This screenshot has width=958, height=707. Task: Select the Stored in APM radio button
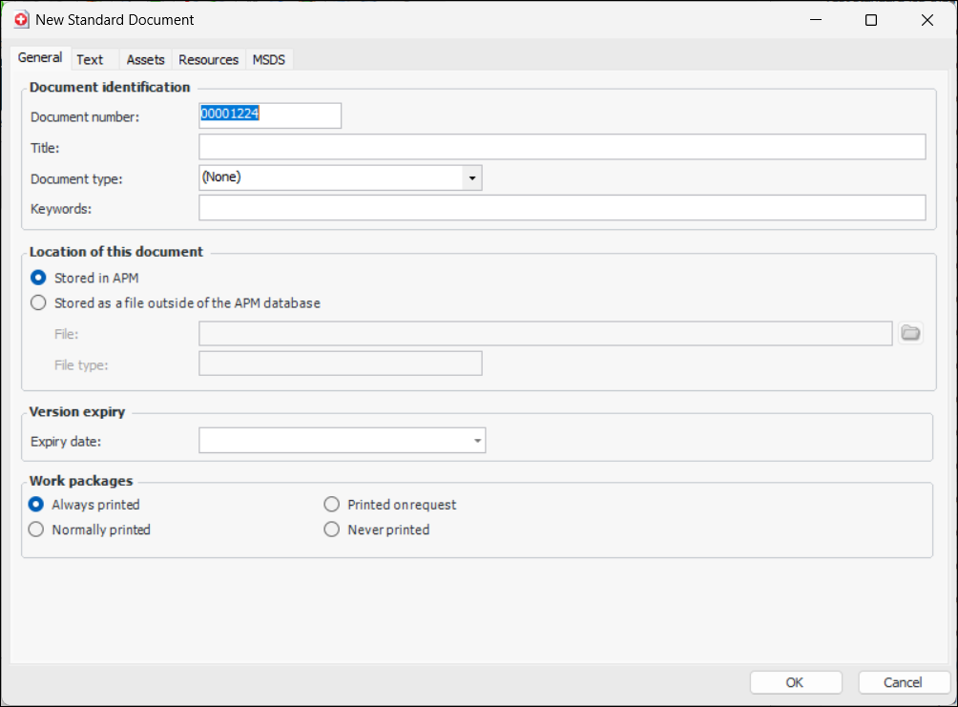pyautogui.click(x=38, y=278)
